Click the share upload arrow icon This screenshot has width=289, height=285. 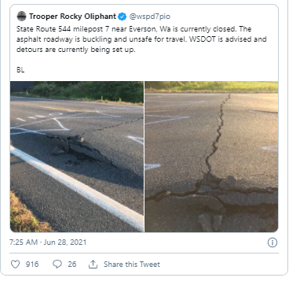coord(93,265)
